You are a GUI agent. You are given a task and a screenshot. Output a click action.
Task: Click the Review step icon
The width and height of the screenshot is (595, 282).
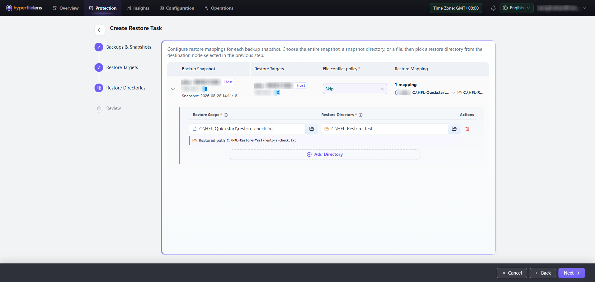point(99,108)
